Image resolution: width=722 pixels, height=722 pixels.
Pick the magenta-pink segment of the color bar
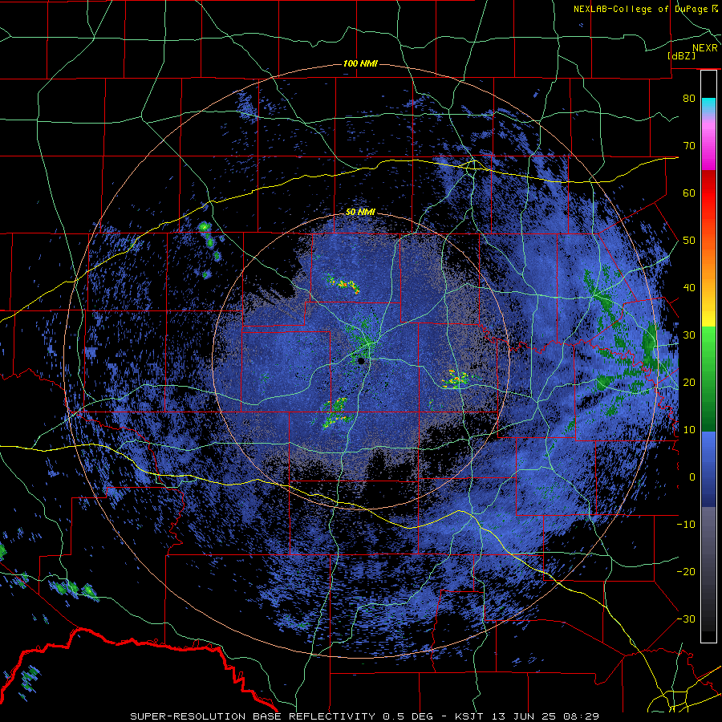(x=708, y=143)
